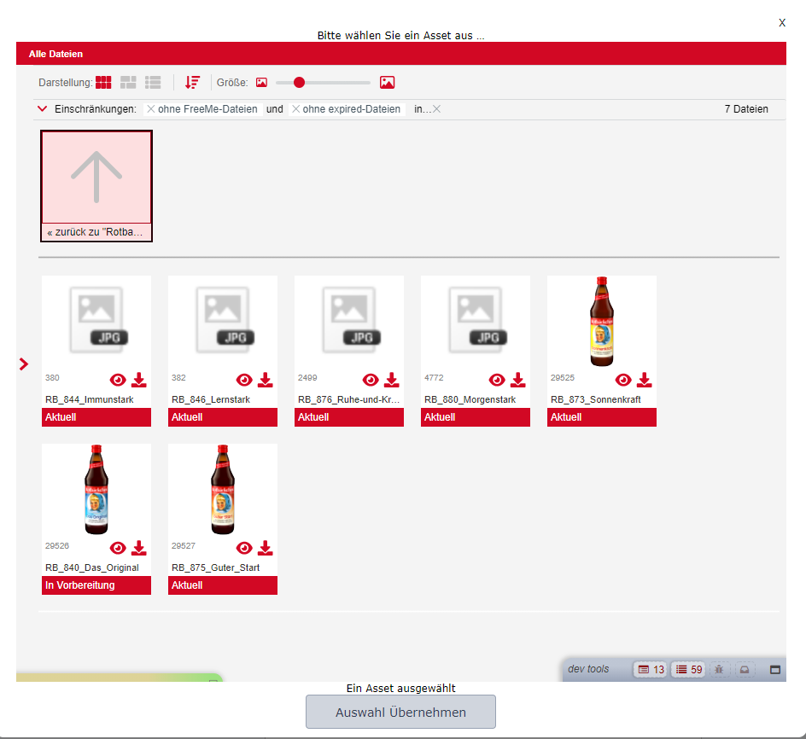Preview RB_844_Immunstark with the eye icon

118,380
